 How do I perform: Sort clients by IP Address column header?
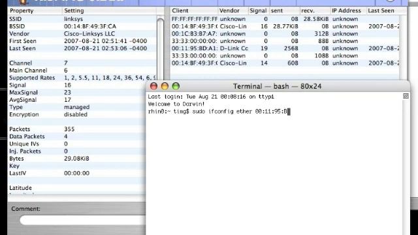click(x=348, y=10)
